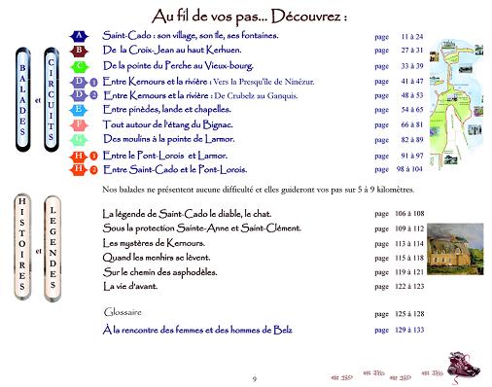This screenshot has width=492, height=387.
Task: Select the LEGENDES vertical pill label
Action: click(53, 248)
